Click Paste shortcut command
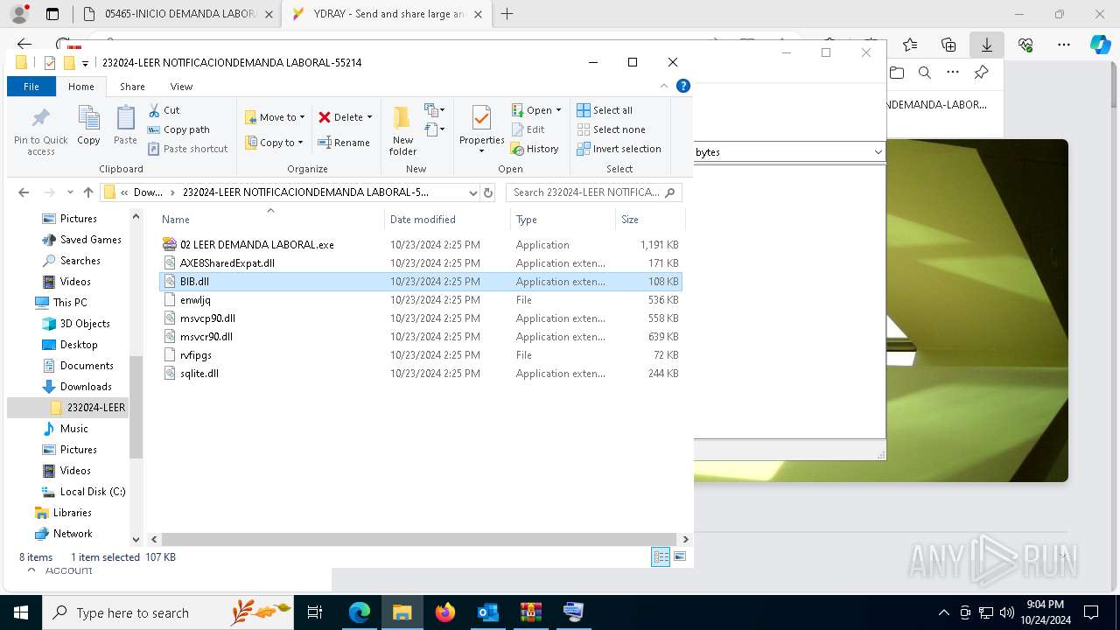 tap(187, 149)
